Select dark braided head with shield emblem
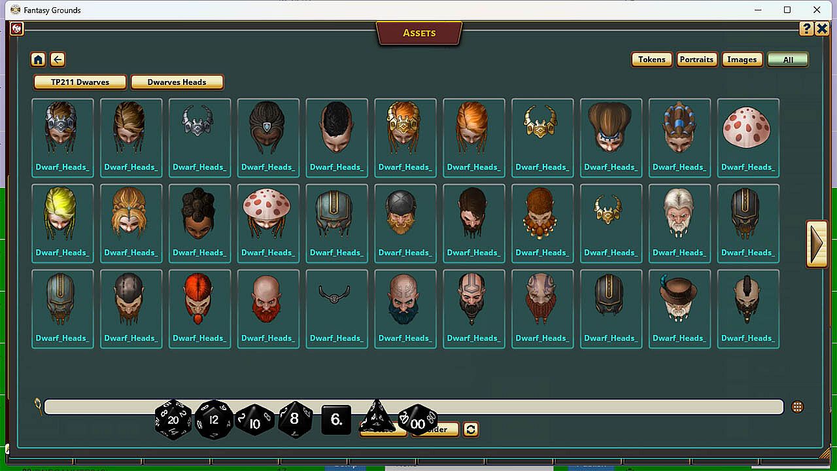837x471 pixels. point(268,138)
